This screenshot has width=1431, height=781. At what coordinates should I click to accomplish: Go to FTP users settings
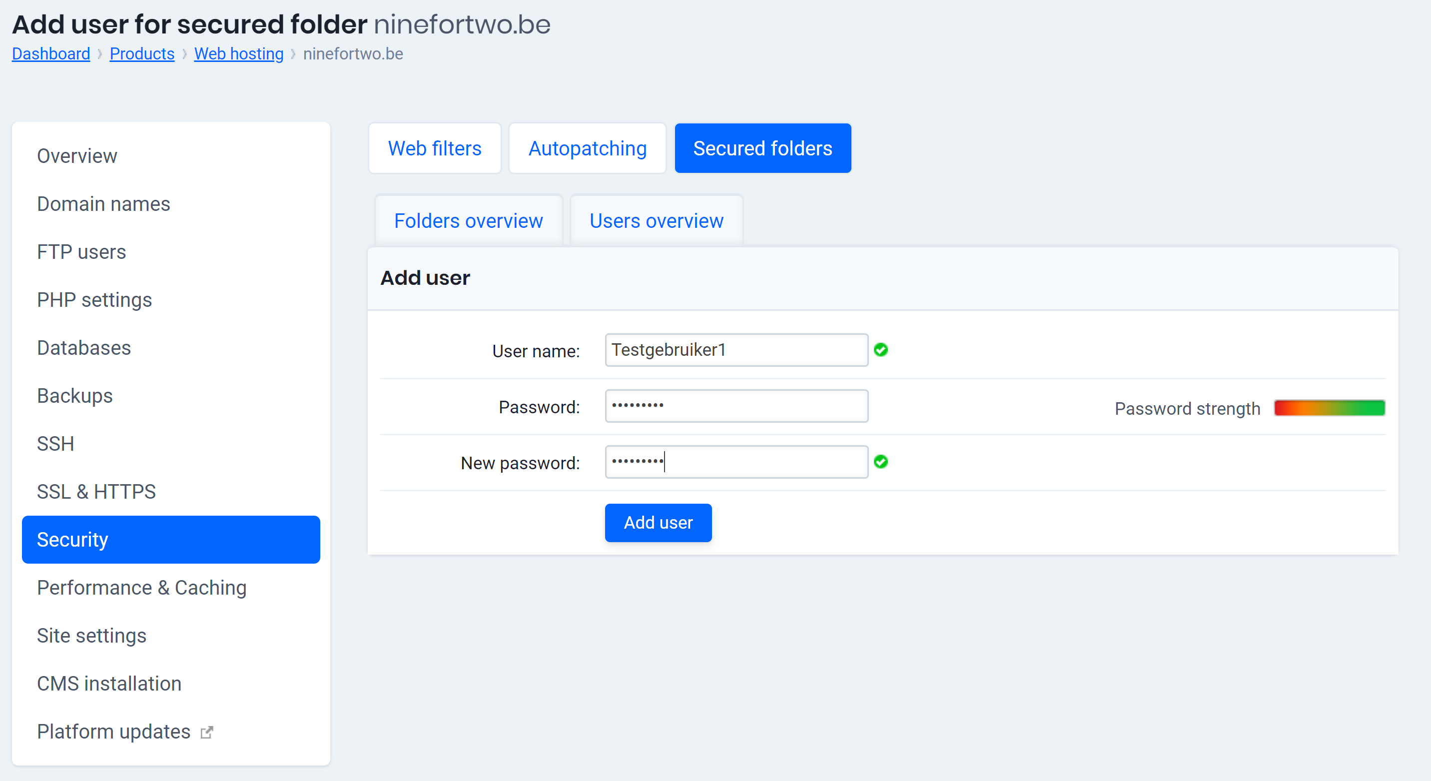coord(81,252)
